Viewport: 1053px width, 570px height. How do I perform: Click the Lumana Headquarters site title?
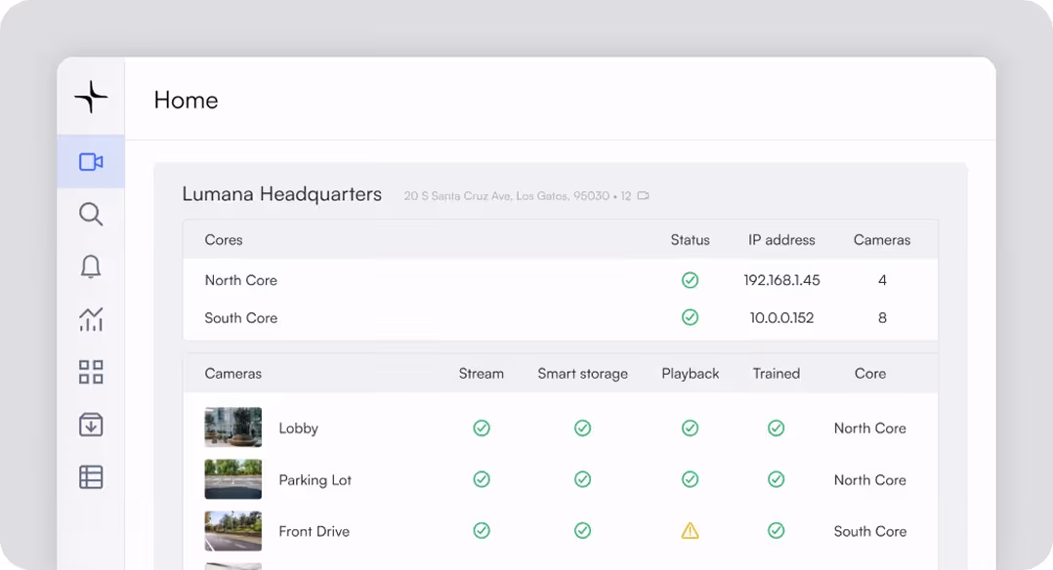pos(282,194)
